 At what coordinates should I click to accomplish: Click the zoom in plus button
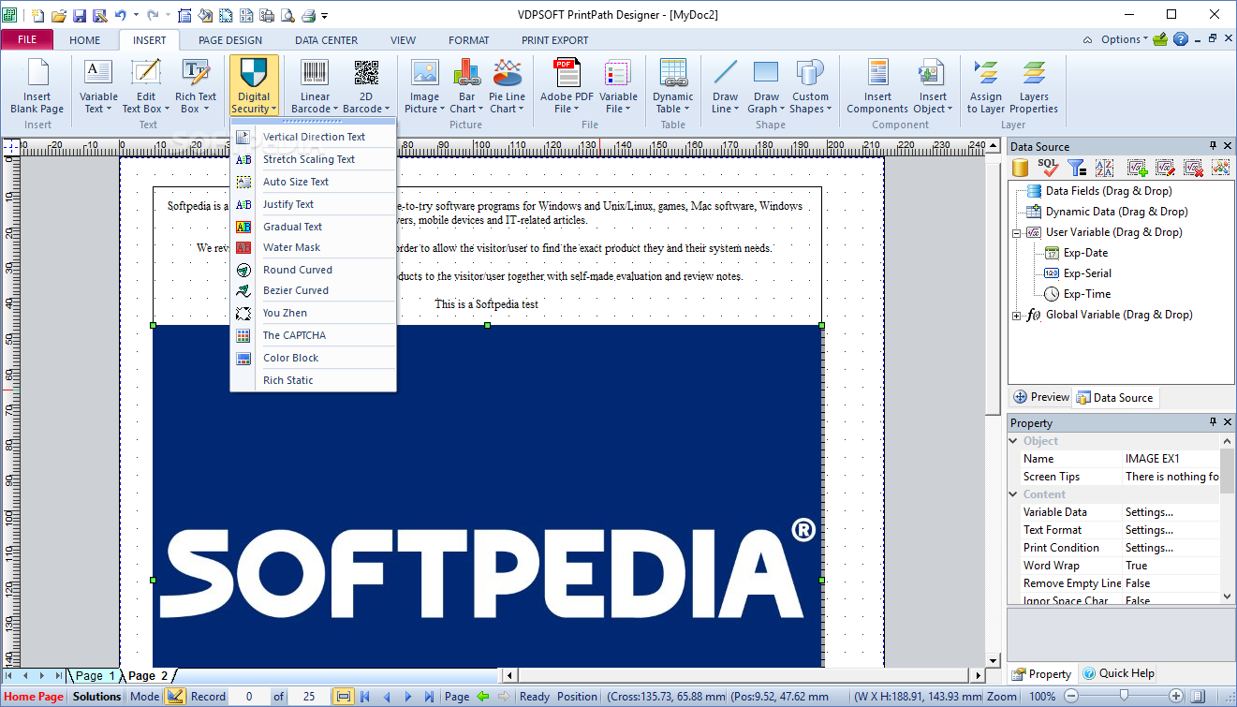tap(1177, 697)
